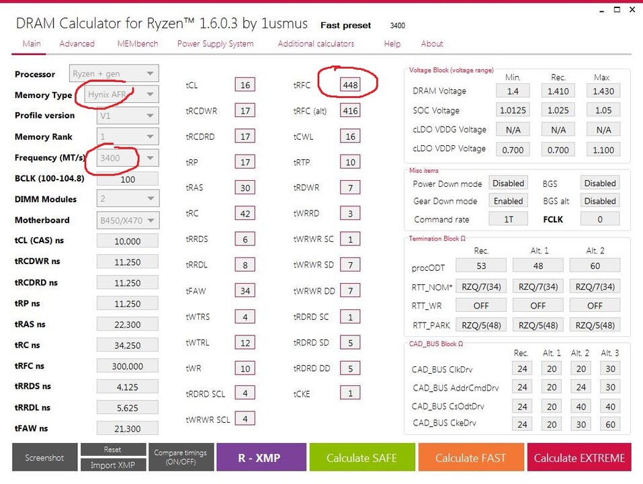Open the Memory Rank dropdown

click(x=128, y=136)
